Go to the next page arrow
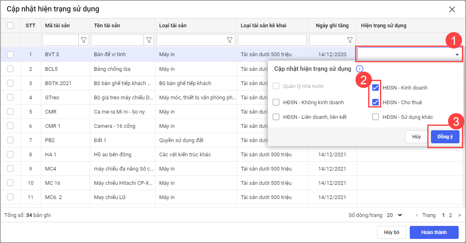Image resolution: width=466 pixels, height=243 pixels. 459,215
